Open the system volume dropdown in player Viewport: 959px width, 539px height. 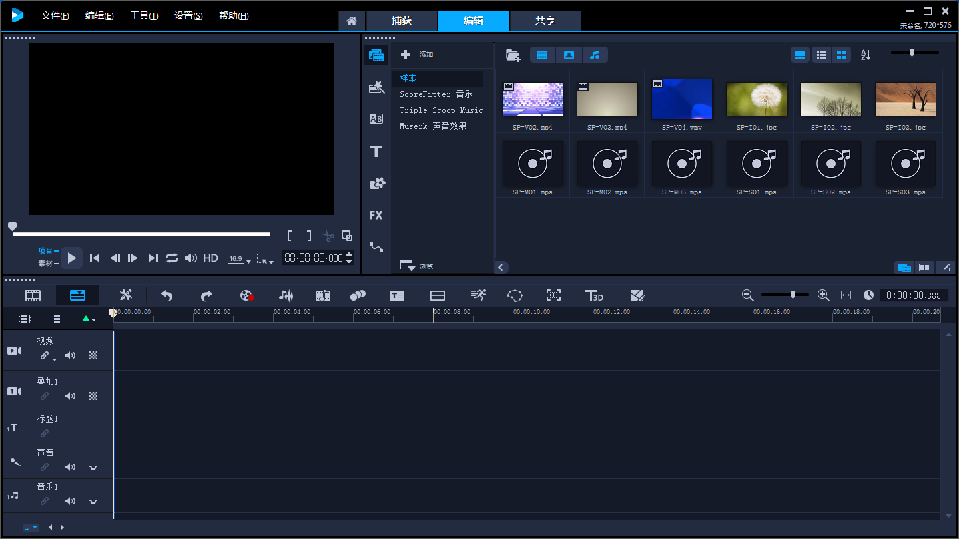coord(191,258)
